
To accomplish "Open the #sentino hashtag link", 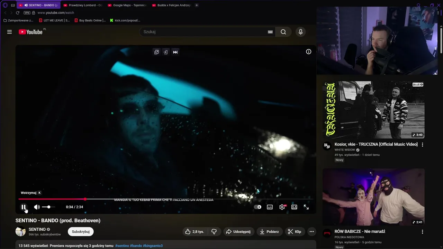I will click(122, 246).
